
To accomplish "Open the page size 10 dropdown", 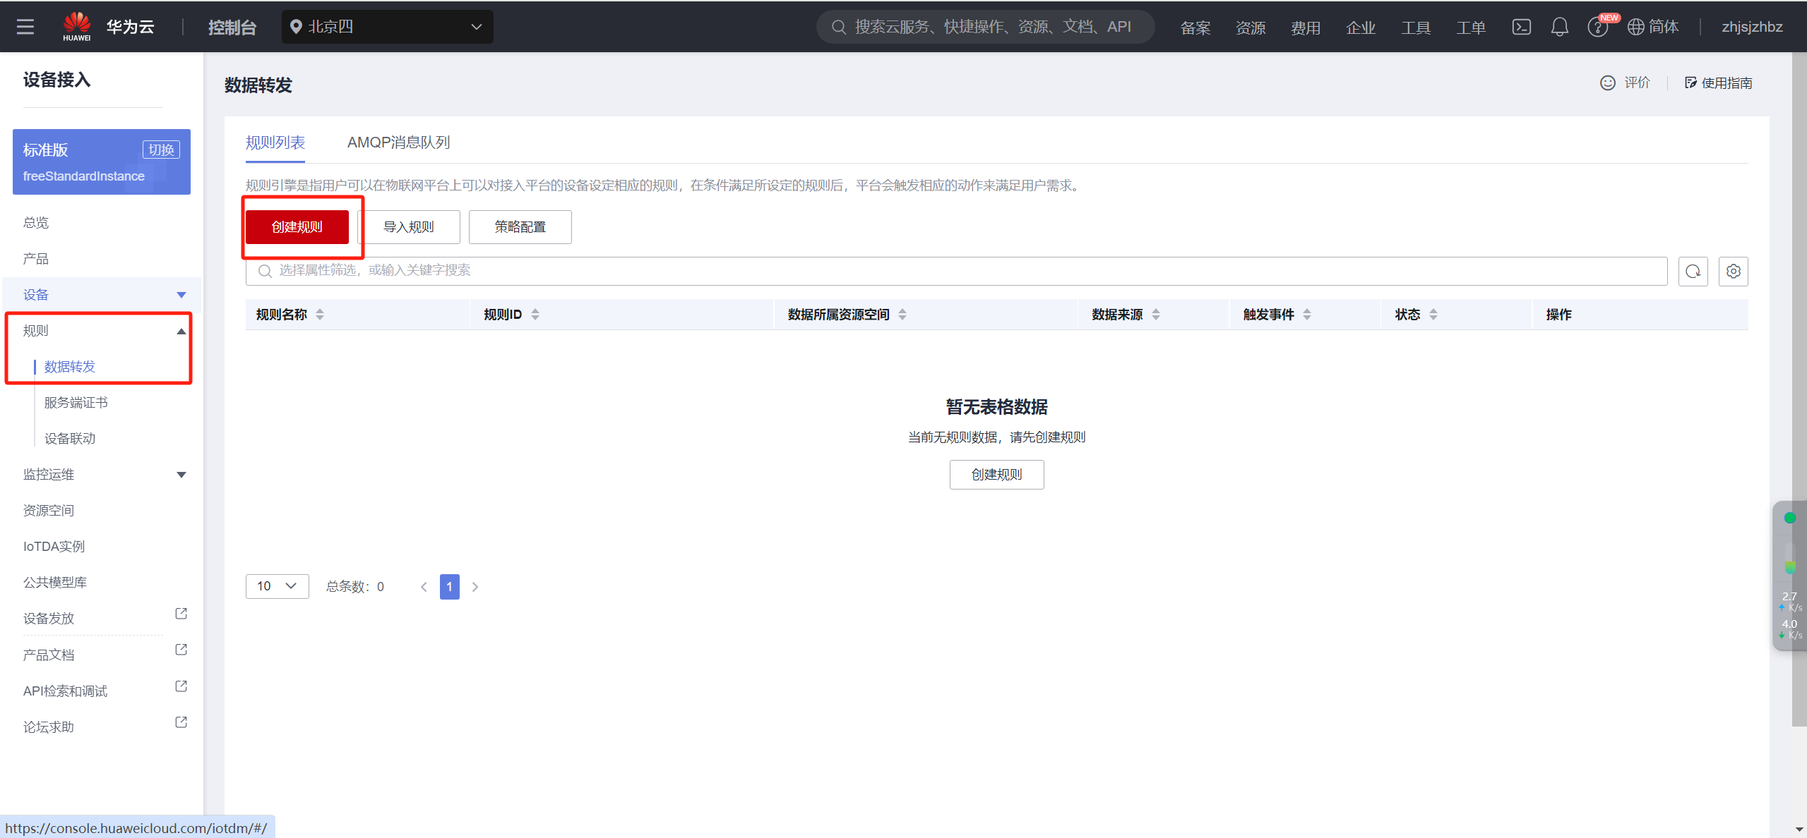I will pos(277,586).
